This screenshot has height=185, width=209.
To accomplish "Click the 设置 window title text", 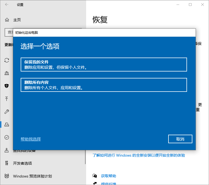I will coord(20,5).
